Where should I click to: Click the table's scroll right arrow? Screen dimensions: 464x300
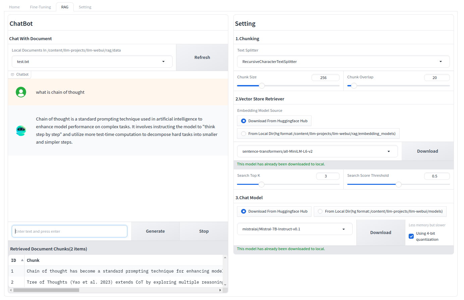220,290
